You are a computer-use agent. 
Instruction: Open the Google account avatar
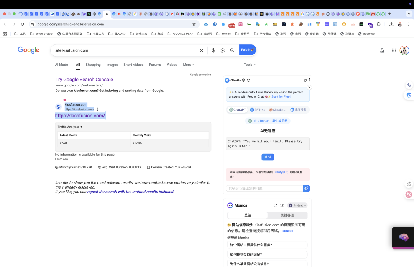pos(404,50)
